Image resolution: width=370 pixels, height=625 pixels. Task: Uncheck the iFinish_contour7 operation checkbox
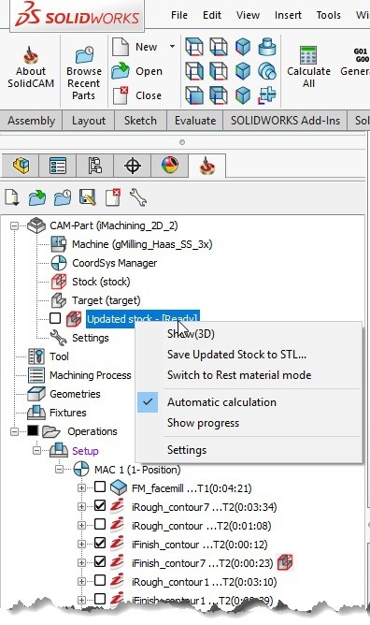tap(100, 561)
